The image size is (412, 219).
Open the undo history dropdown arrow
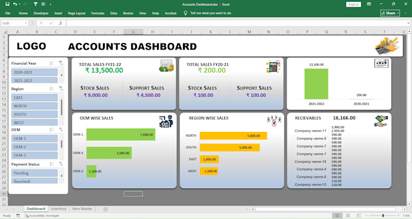19,4
